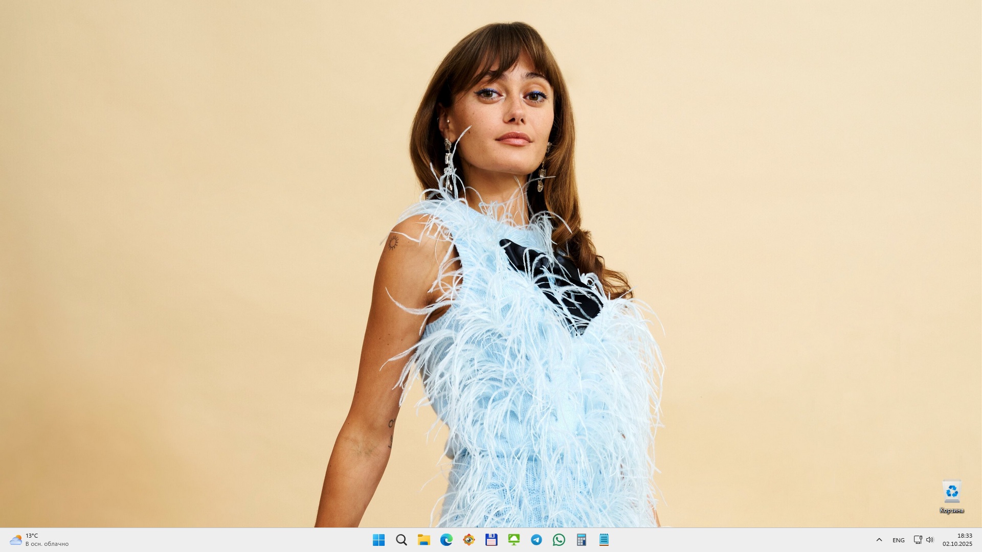
Task: Open taskbar Search magnifier
Action: click(x=401, y=540)
